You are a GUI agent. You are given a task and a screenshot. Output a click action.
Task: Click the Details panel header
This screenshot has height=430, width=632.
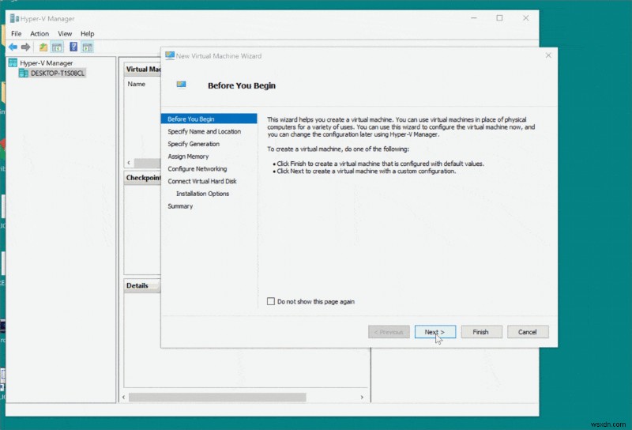pos(142,285)
